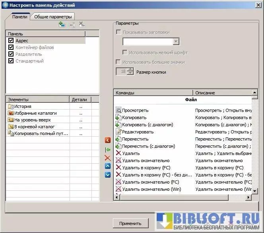
Task: Click the Команды column header
Action: pos(153,93)
